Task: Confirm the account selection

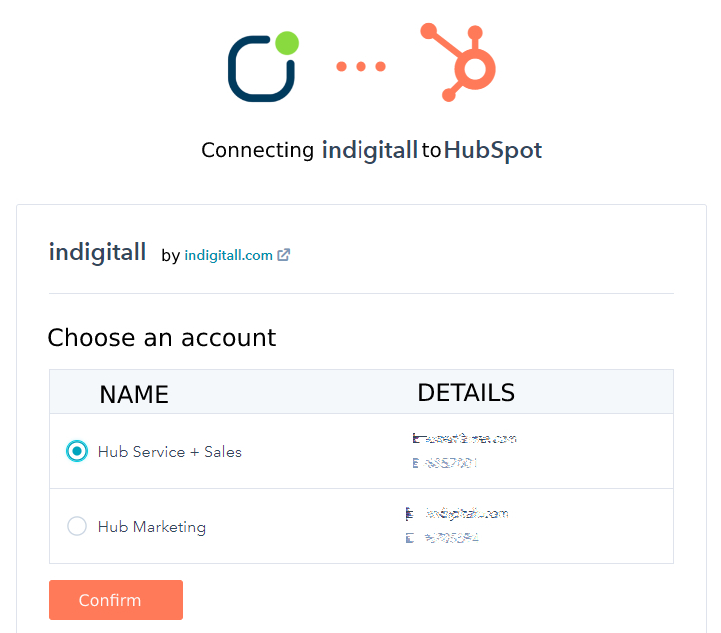Action: coord(116,600)
